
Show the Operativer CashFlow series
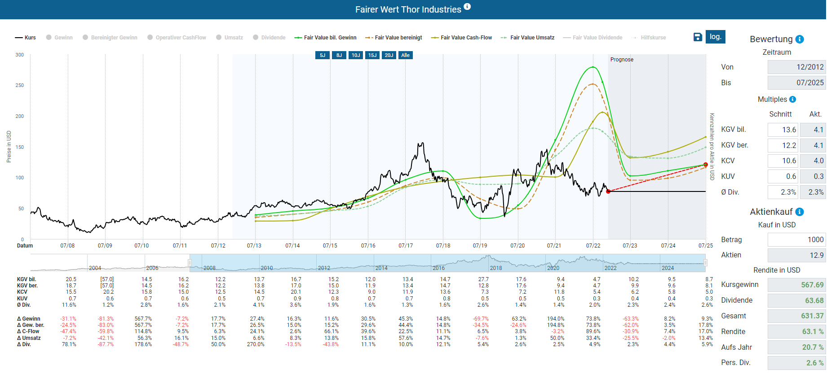click(177, 38)
